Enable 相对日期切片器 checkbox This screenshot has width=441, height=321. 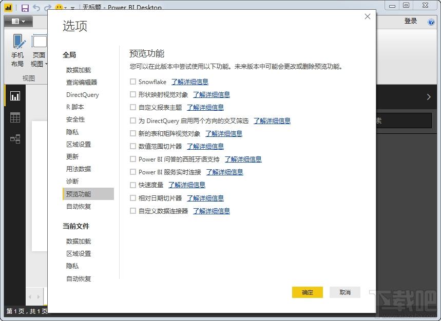tap(133, 198)
